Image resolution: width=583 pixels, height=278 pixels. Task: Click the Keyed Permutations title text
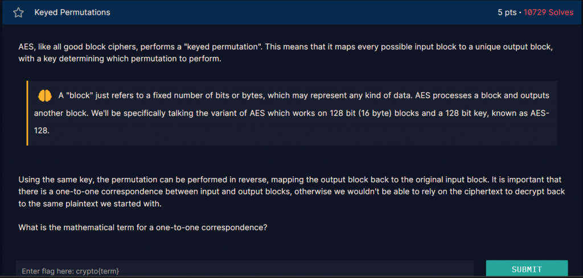click(x=72, y=13)
